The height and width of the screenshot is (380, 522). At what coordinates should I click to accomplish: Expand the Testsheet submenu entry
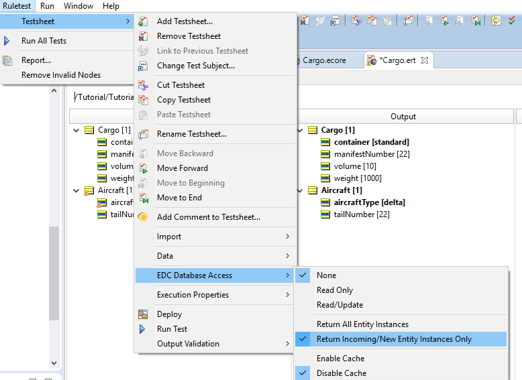coord(66,21)
